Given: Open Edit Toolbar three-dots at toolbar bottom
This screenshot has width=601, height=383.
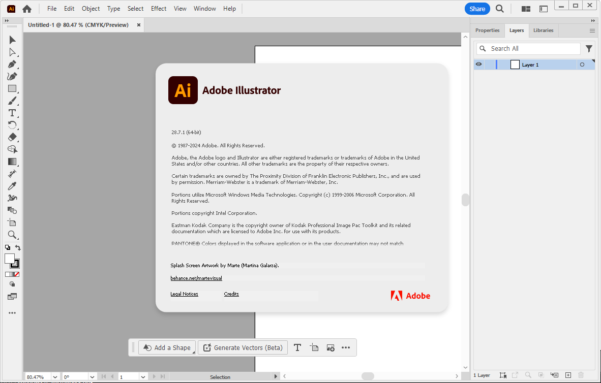Looking at the screenshot, I should (12, 313).
